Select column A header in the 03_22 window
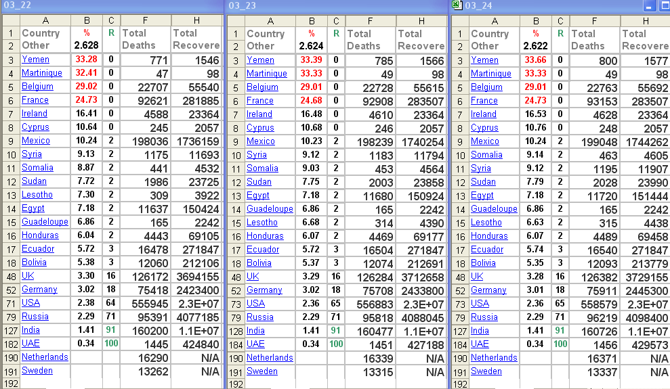The width and height of the screenshot is (670, 389). [x=45, y=20]
